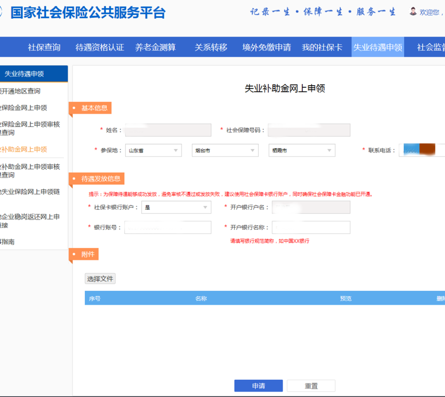Select 境外免缴申请 in the top menu

point(267,47)
